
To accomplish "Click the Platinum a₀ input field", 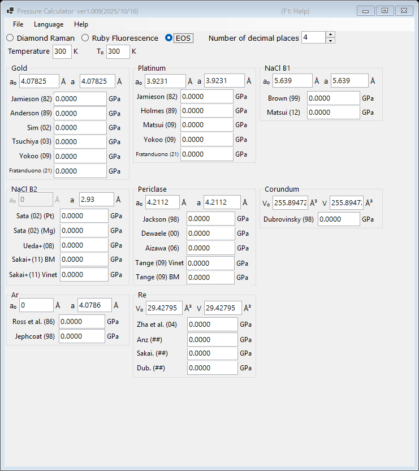I will [x=165, y=81].
